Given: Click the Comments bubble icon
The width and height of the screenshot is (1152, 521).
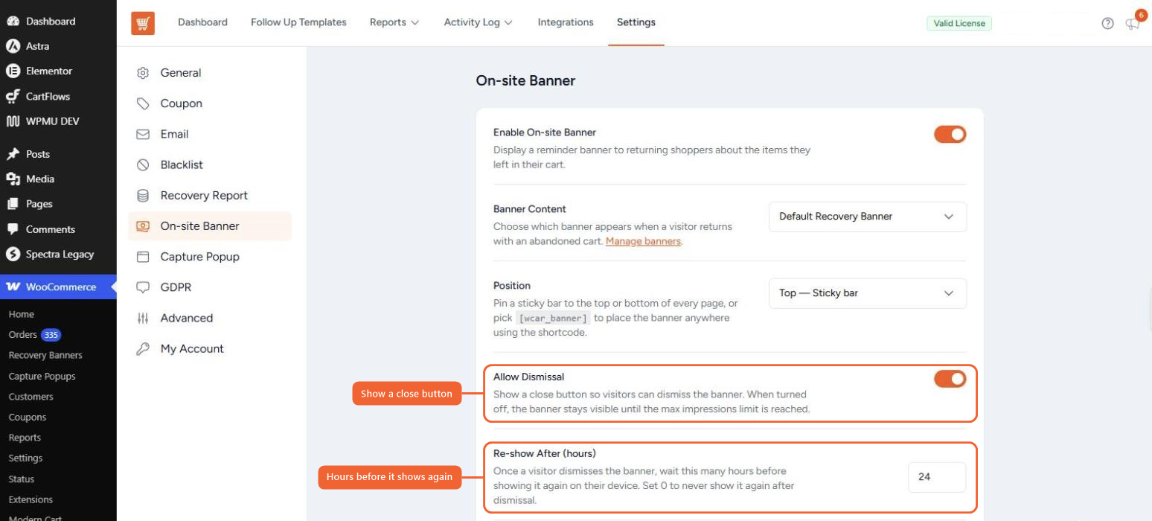Looking at the screenshot, I should (x=13, y=229).
